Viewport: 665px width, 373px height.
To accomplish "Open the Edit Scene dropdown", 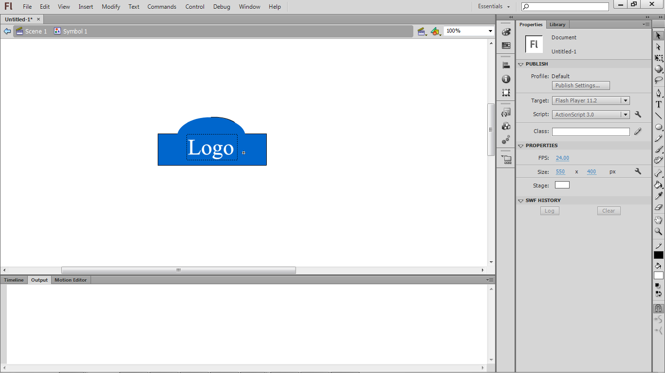I will click(422, 32).
